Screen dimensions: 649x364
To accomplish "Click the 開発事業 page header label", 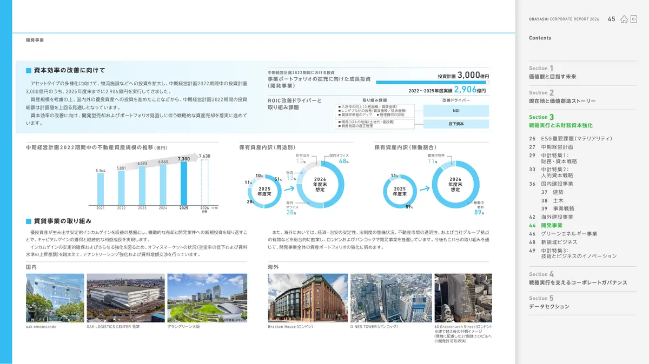I will pos(35,40).
